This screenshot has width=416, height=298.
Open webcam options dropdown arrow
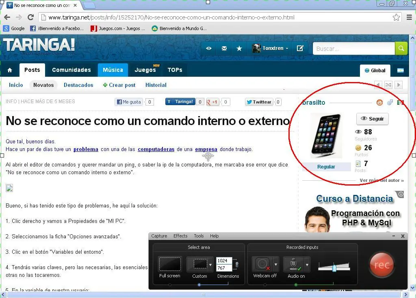click(x=276, y=264)
